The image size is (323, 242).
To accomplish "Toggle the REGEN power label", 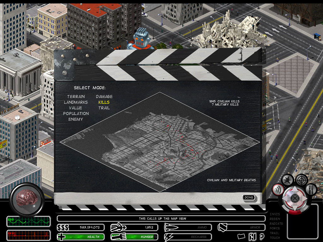I will click(x=275, y=219).
